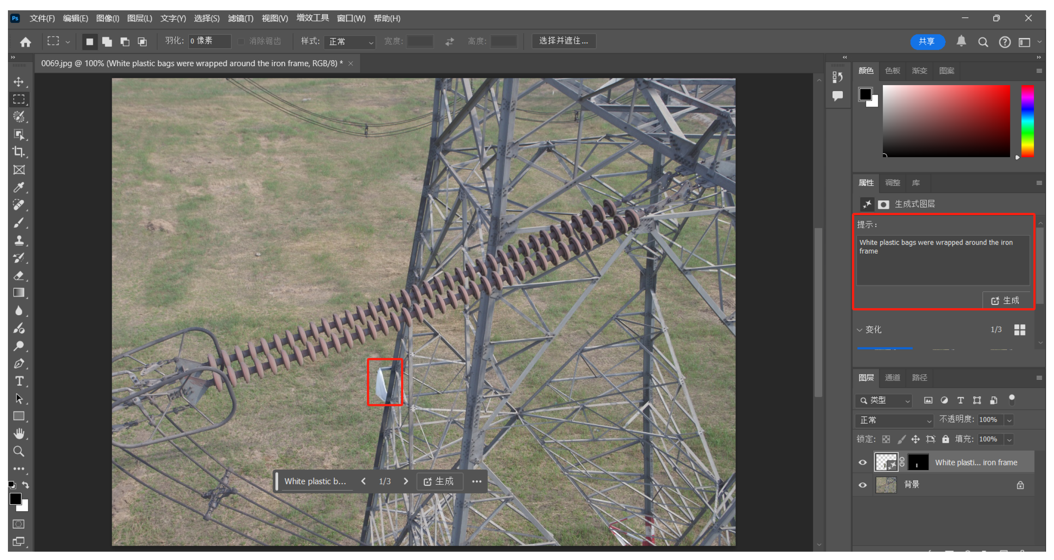
Task: Click the vertical hue spectrum slider
Action: (1027, 121)
